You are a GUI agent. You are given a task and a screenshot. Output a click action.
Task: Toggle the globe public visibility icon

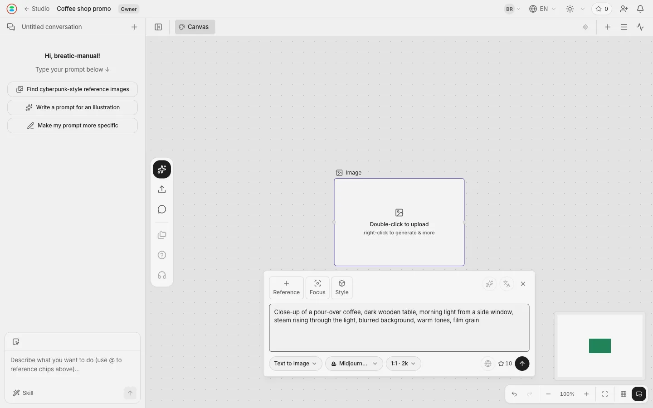[x=488, y=364]
